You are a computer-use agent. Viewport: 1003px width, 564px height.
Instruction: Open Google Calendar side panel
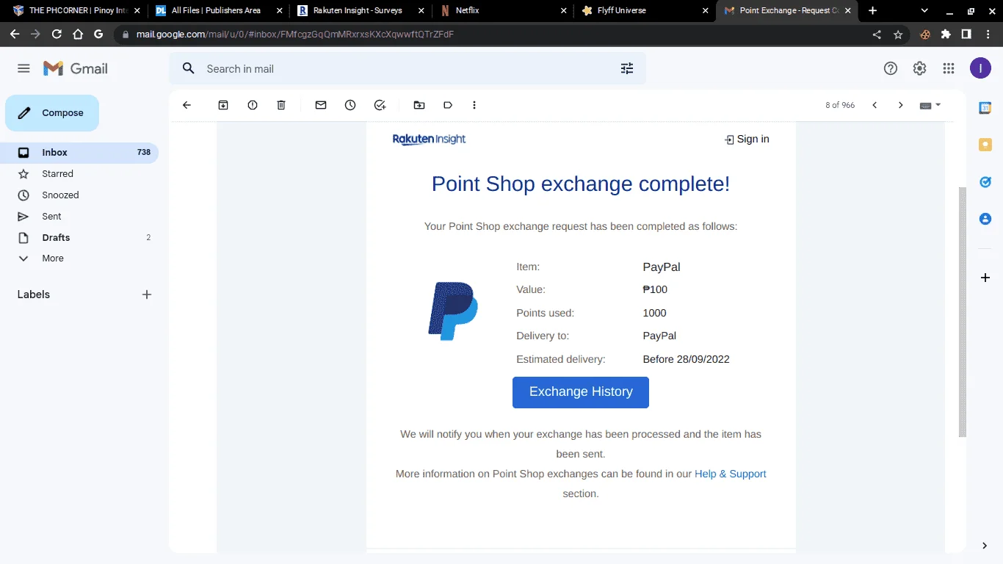[985, 108]
